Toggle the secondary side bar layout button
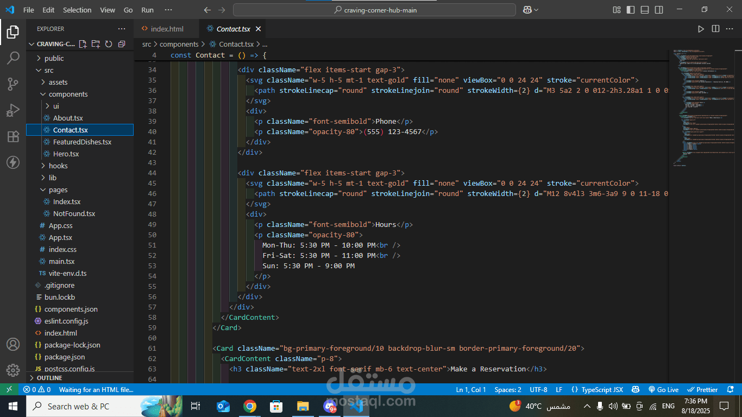 [x=659, y=10]
